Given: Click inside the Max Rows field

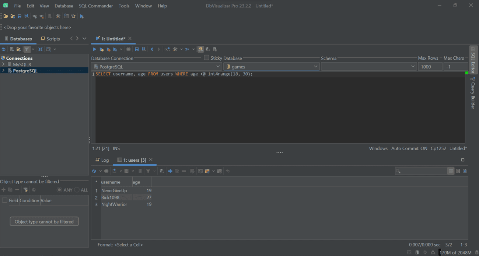Looking at the screenshot, I should (x=430, y=66).
